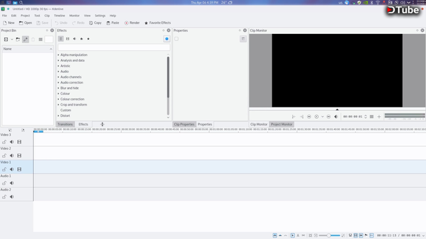Click the Project Bin search field

coord(49,39)
